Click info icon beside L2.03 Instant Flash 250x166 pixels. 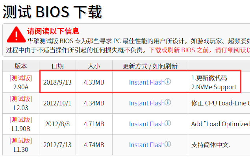168,103
